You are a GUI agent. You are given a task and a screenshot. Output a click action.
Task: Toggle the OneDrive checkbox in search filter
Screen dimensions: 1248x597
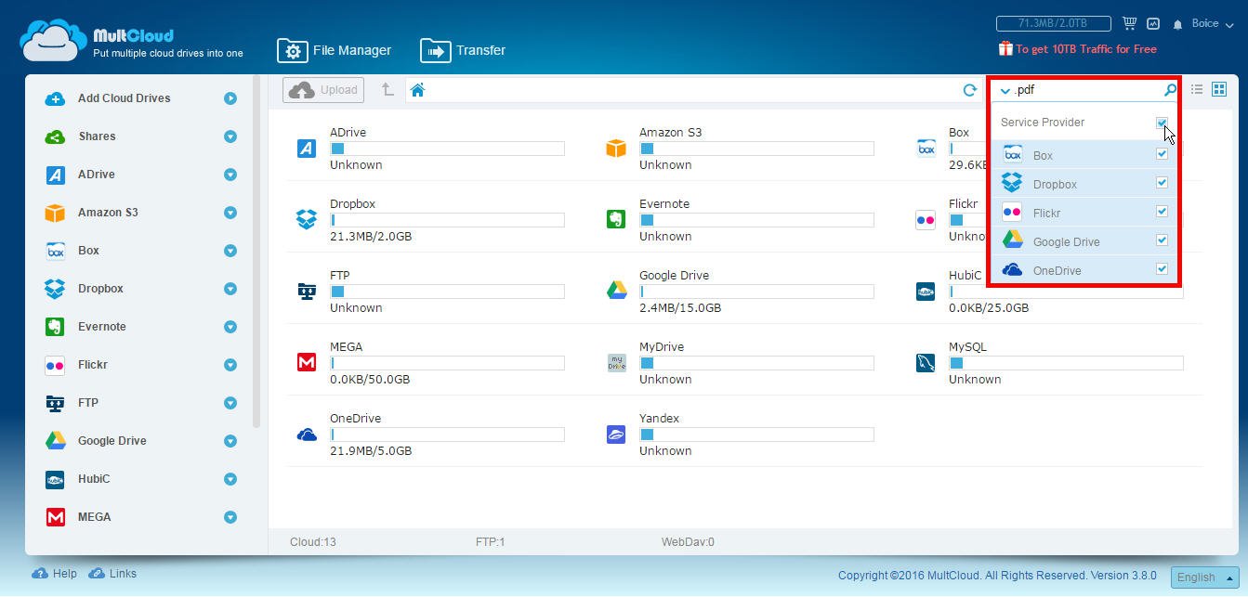1162,269
